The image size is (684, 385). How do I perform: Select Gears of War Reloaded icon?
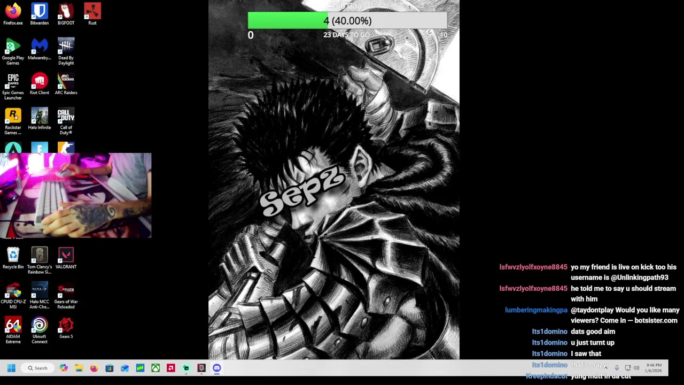pos(66,295)
